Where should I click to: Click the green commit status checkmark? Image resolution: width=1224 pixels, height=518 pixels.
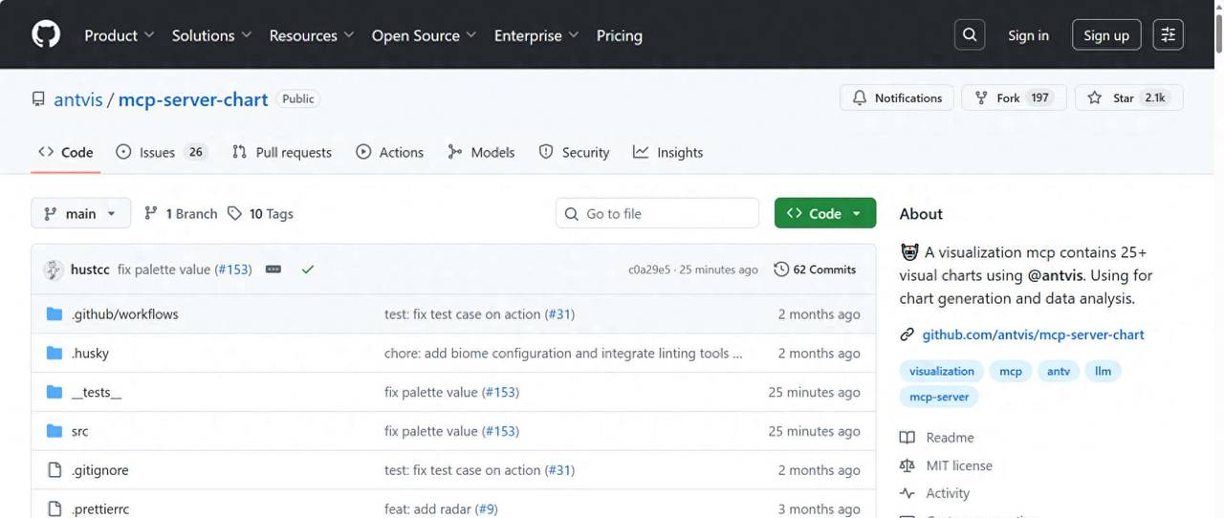308,270
